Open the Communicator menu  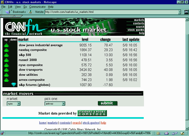37,7
